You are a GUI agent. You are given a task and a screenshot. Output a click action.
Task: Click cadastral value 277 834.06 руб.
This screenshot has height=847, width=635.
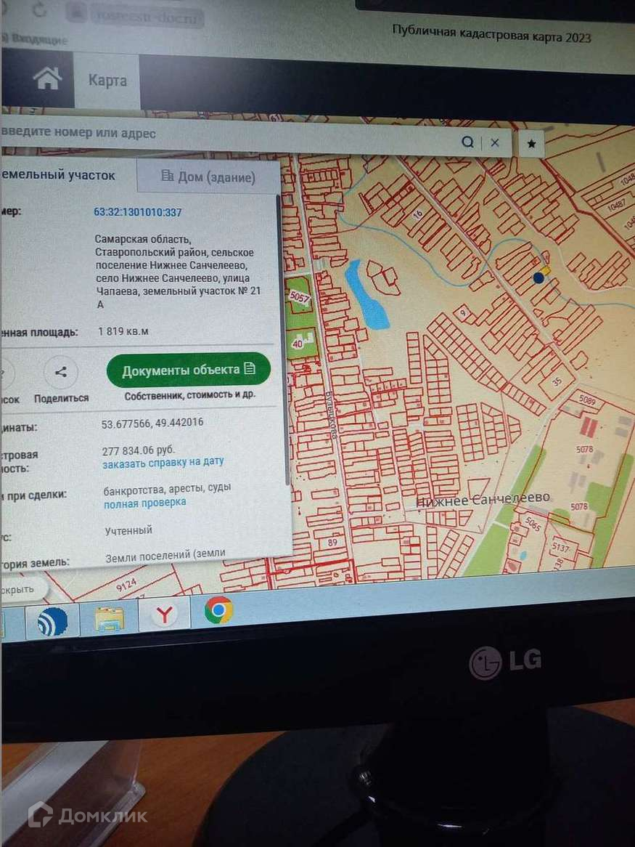click(x=138, y=450)
